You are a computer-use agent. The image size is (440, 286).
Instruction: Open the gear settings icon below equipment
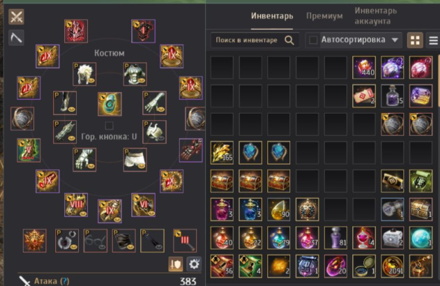194,264
